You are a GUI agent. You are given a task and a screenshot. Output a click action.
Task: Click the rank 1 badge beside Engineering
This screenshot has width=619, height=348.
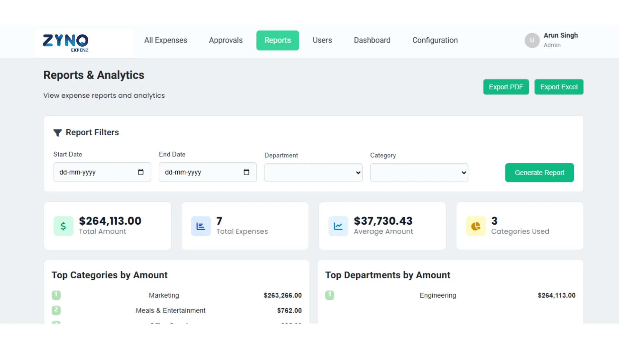[329, 295]
